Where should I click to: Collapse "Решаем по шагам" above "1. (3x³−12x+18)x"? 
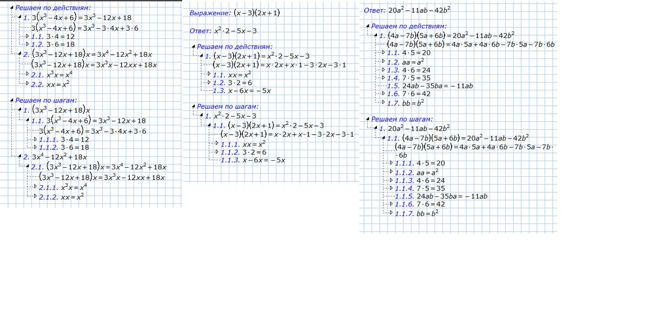click(12, 100)
